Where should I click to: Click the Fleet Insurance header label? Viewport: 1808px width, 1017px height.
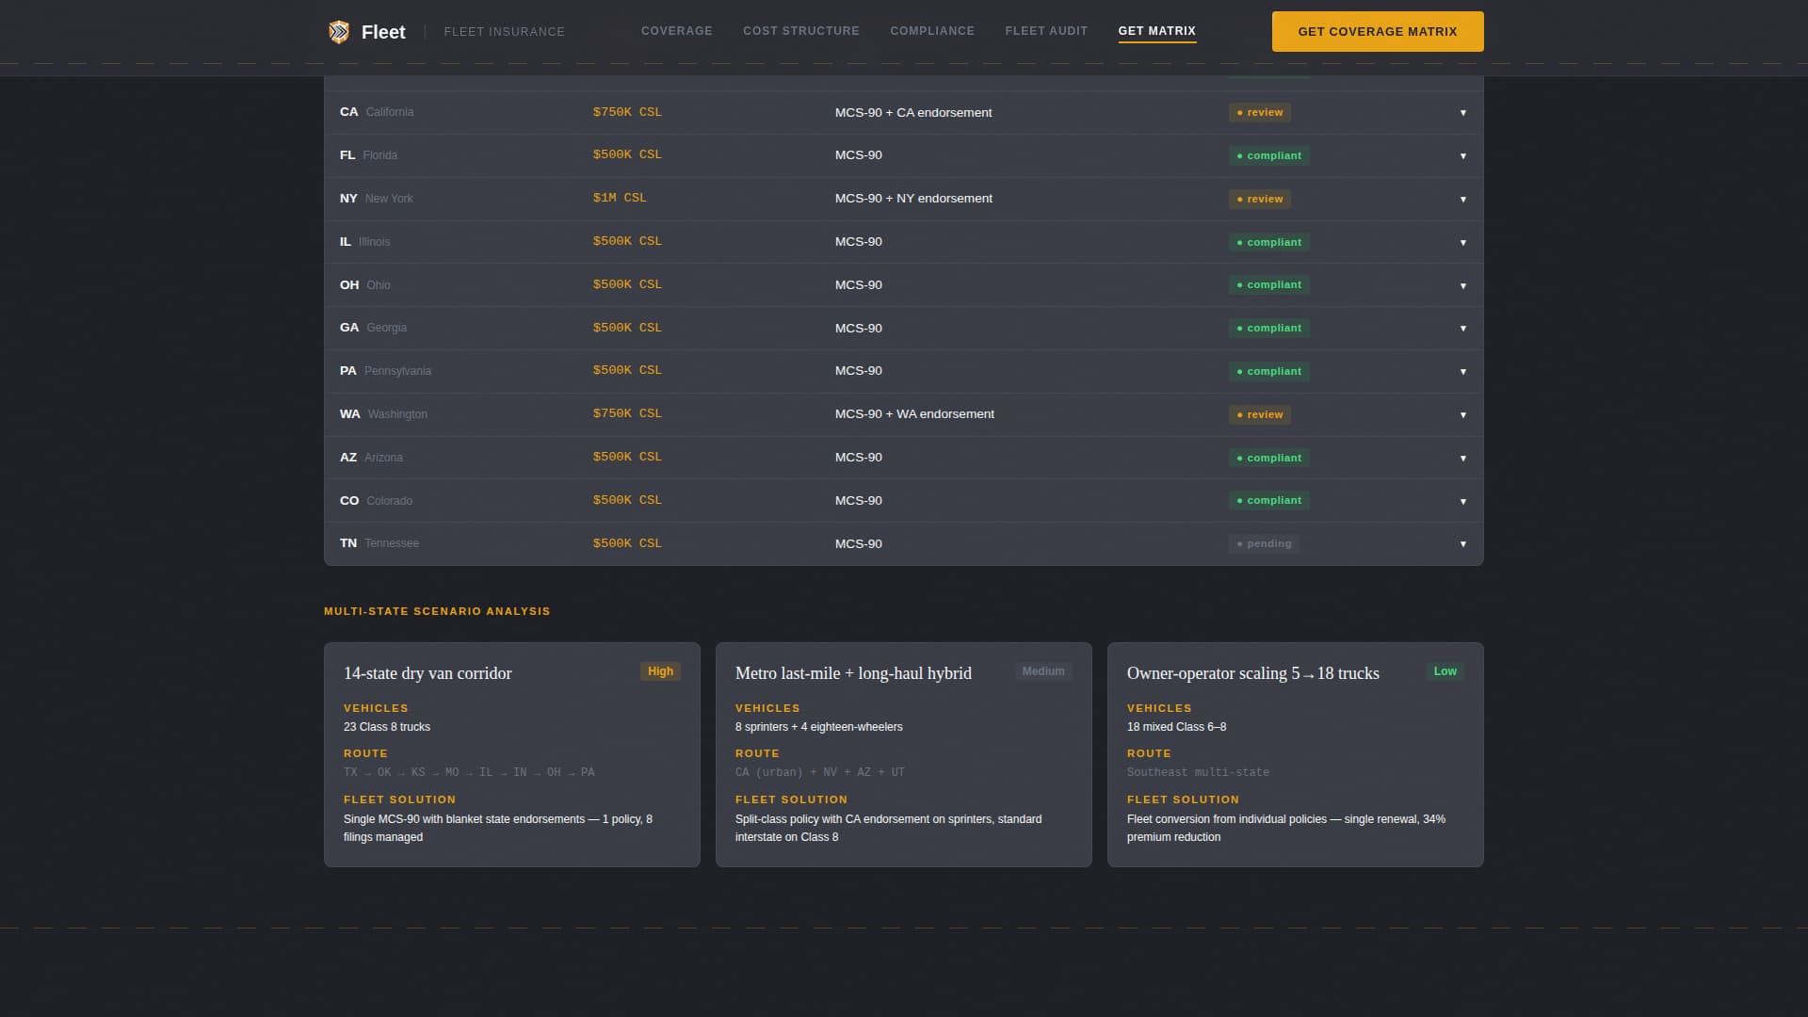point(504,32)
